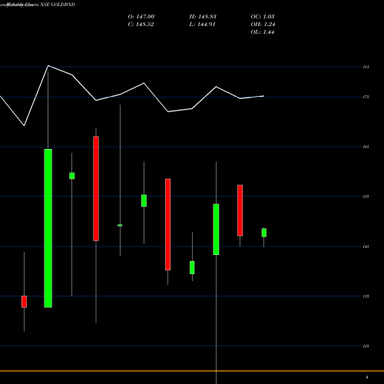
Task: Click the 'NSE GOLDBND' chart title
Action: pyautogui.click(x=58, y=5)
